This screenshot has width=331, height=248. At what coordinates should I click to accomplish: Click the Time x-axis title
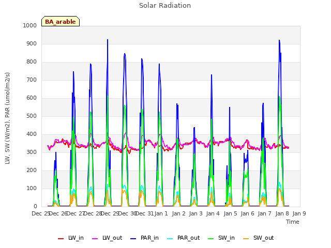tap(293, 222)
